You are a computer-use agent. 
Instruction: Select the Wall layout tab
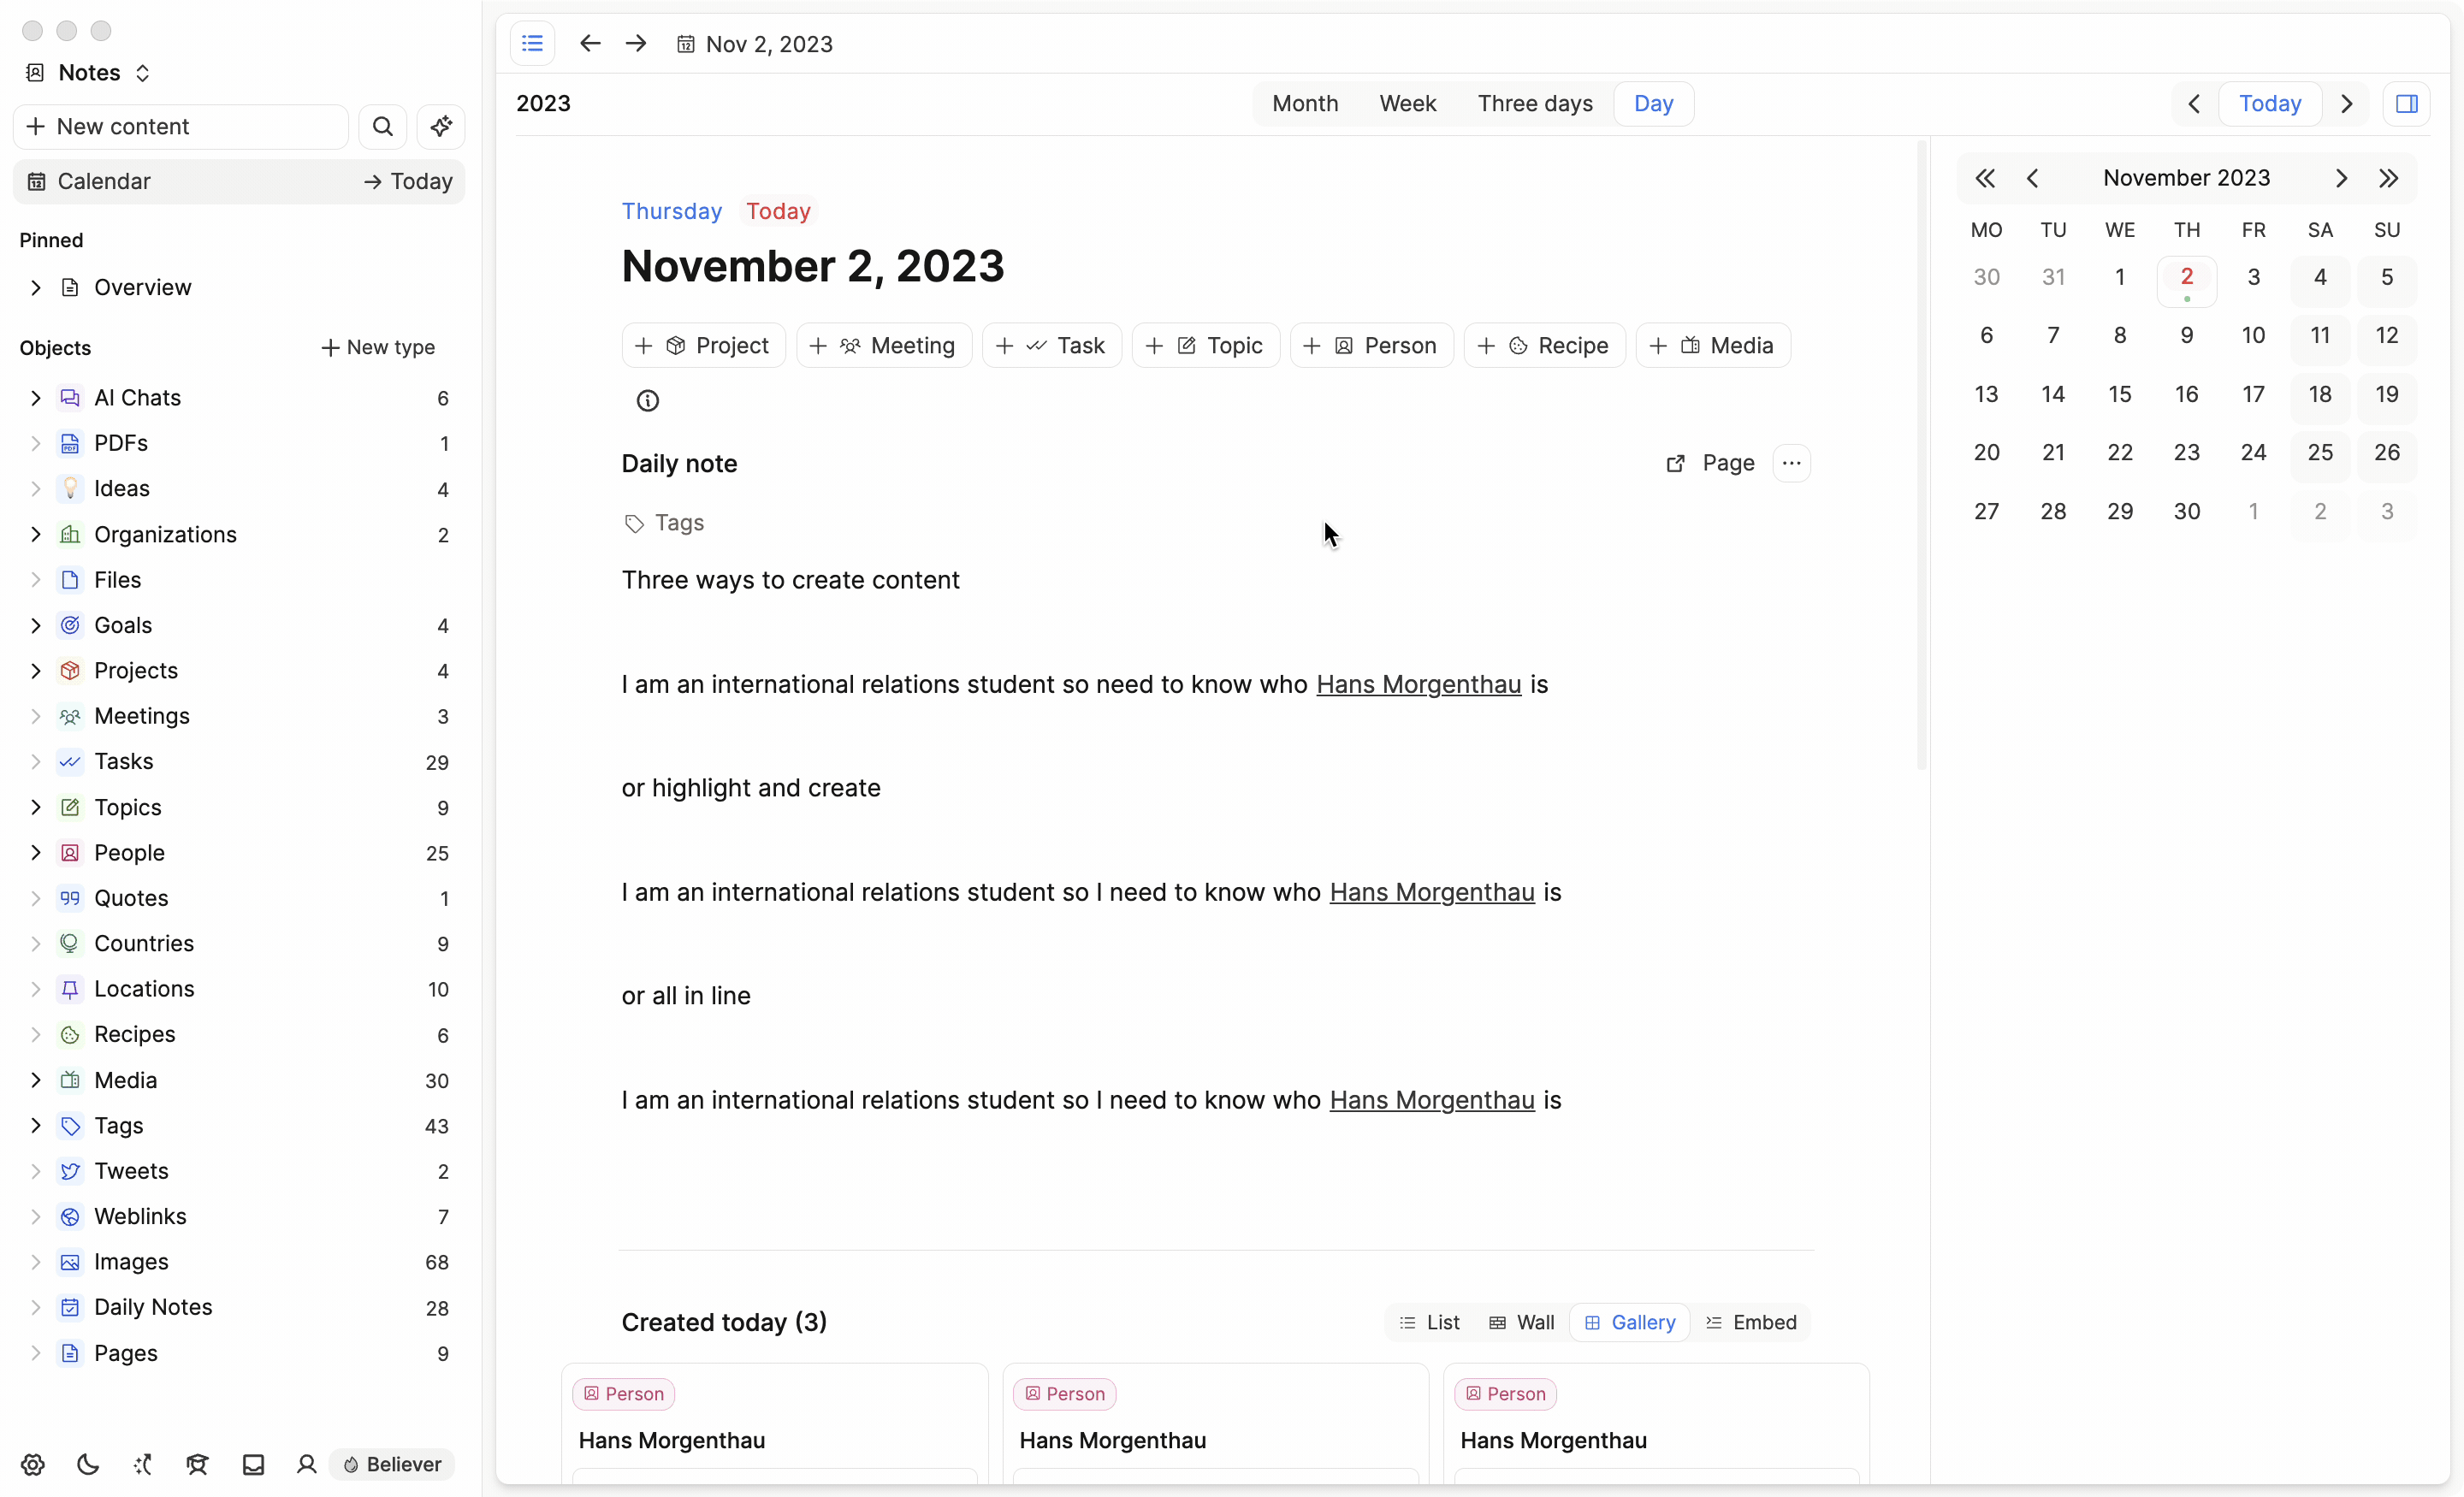coord(1521,1322)
